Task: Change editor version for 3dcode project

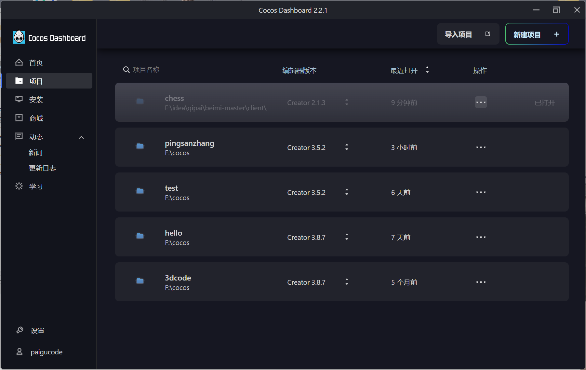Action: 347,282
